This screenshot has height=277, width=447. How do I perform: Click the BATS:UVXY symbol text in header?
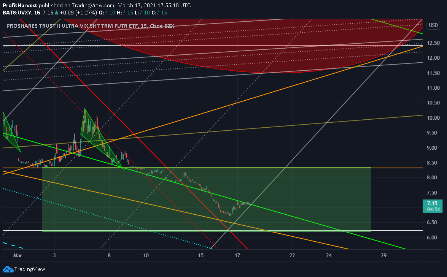pyautogui.click(x=17, y=13)
